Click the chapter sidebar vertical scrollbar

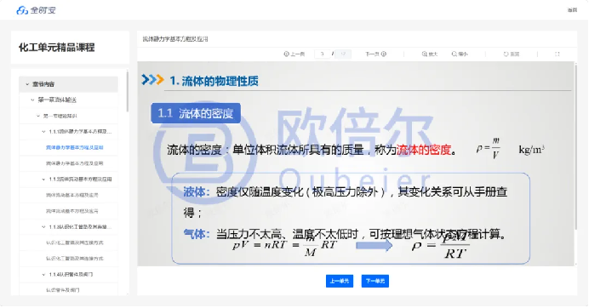click(128, 91)
